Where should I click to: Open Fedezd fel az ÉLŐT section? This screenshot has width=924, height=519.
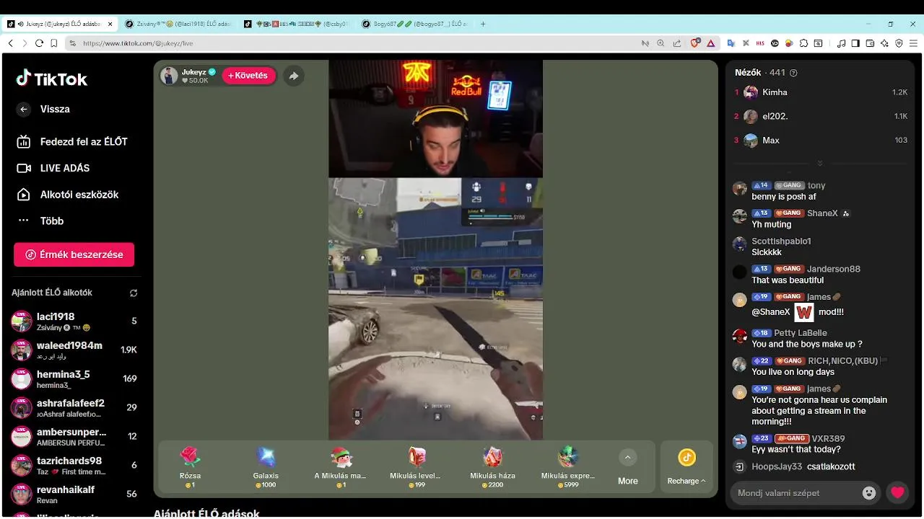coord(71,142)
